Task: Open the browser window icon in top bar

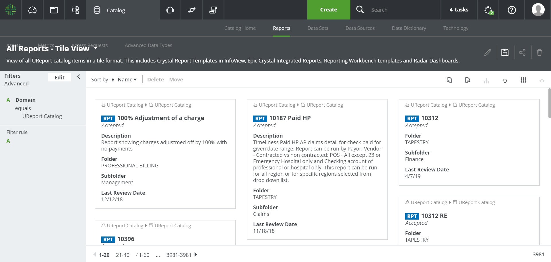Action: (x=54, y=10)
